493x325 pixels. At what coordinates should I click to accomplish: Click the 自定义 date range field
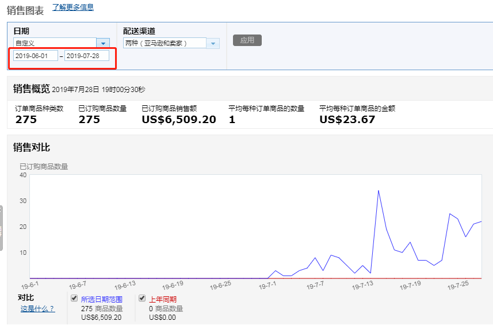click(x=55, y=43)
